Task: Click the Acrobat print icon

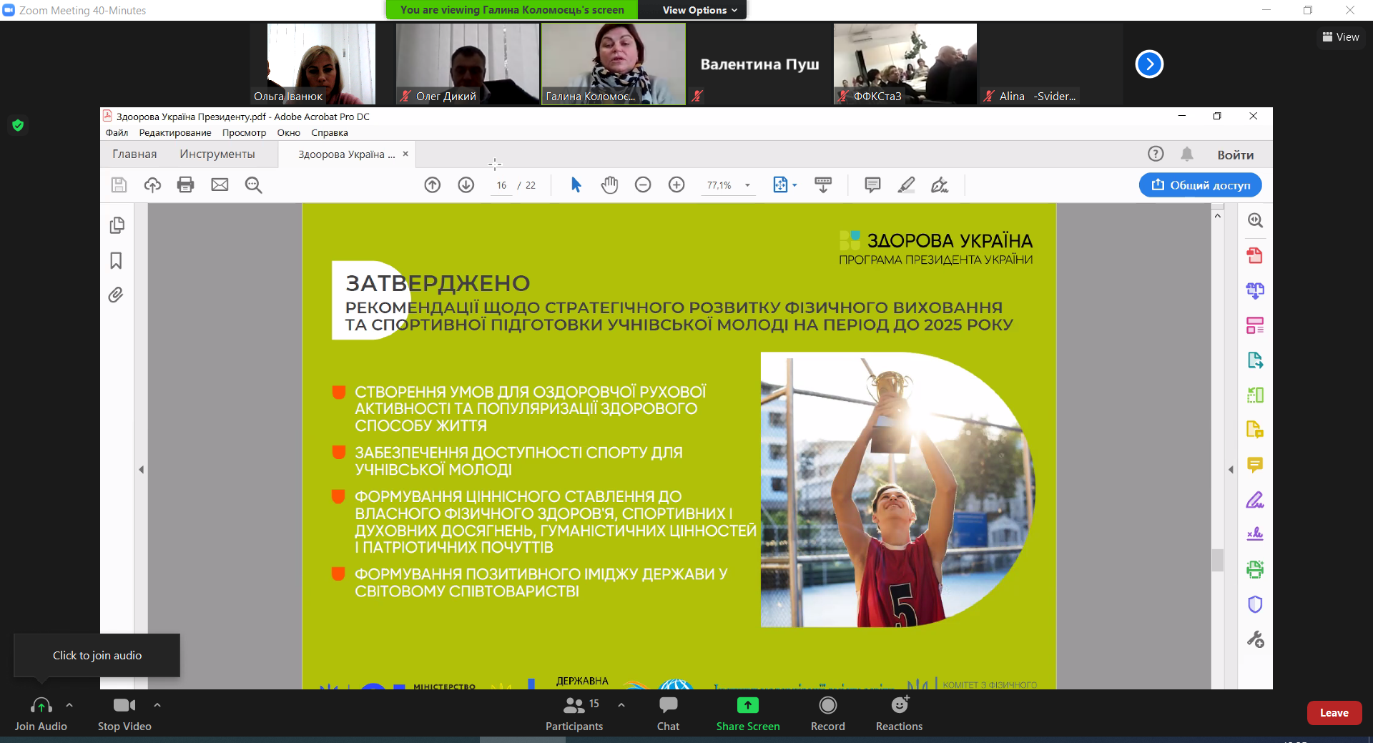Action: pos(185,185)
